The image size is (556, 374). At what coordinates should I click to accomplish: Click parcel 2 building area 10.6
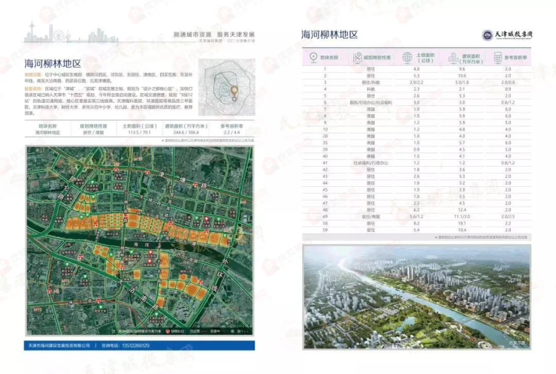[x=461, y=76]
